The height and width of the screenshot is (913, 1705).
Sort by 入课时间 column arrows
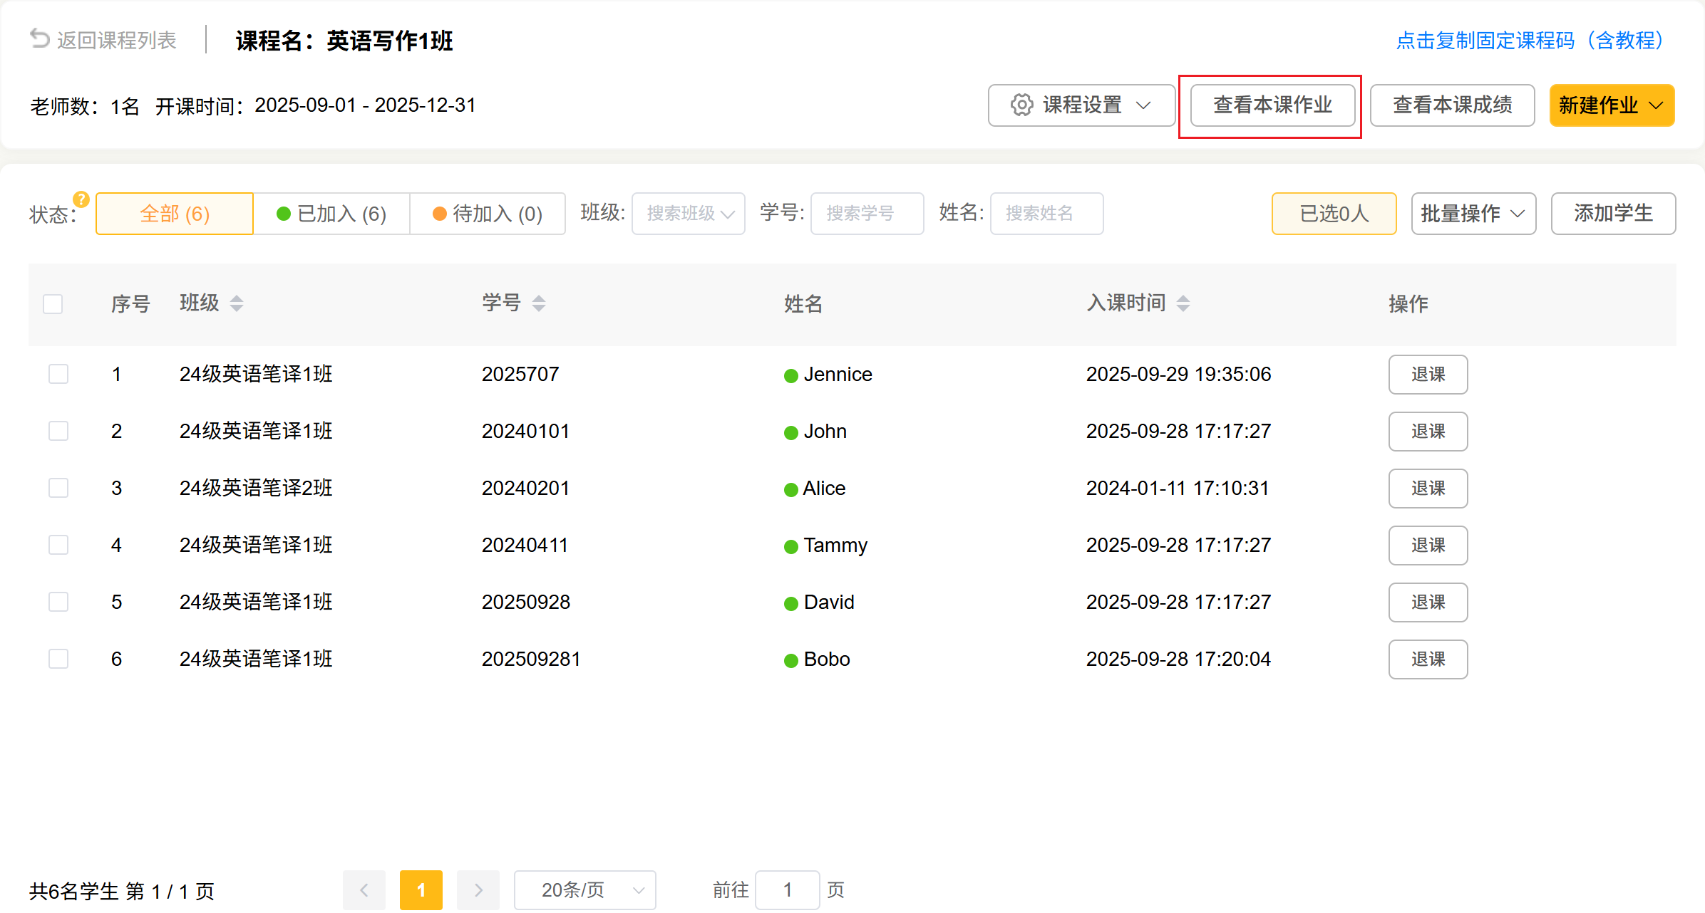(x=1183, y=303)
